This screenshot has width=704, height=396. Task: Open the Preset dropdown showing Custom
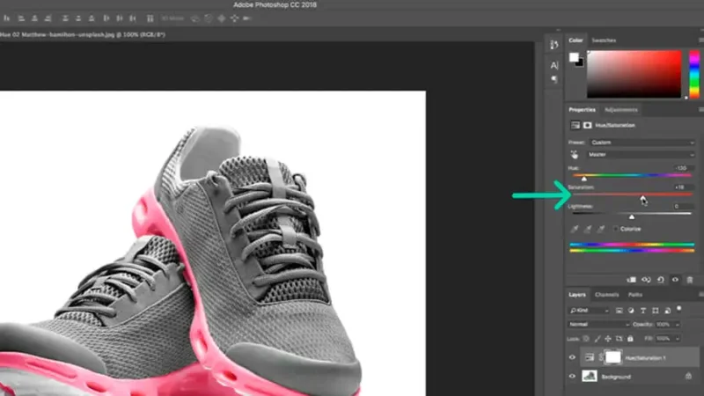click(x=642, y=143)
